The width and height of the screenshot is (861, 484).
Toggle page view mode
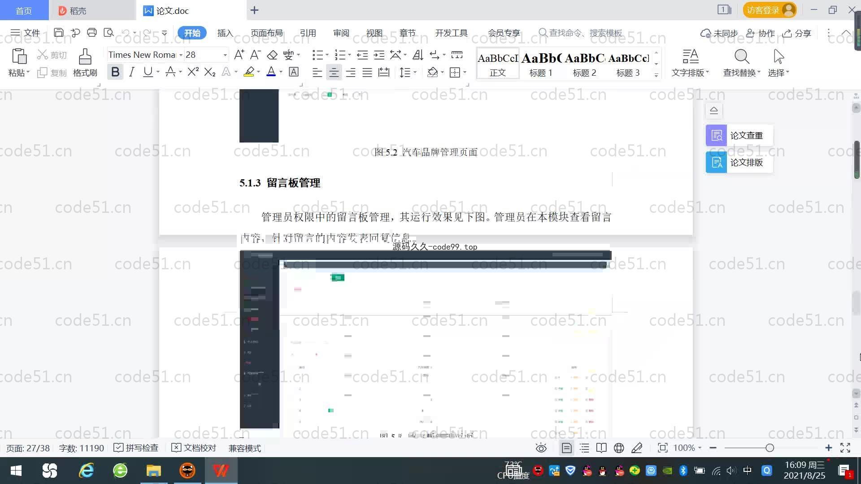click(x=567, y=448)
